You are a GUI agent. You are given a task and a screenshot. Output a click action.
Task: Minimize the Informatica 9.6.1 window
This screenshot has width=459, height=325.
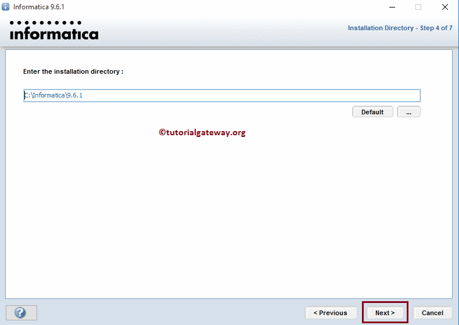pyautogui.click(x=392, y=7)
